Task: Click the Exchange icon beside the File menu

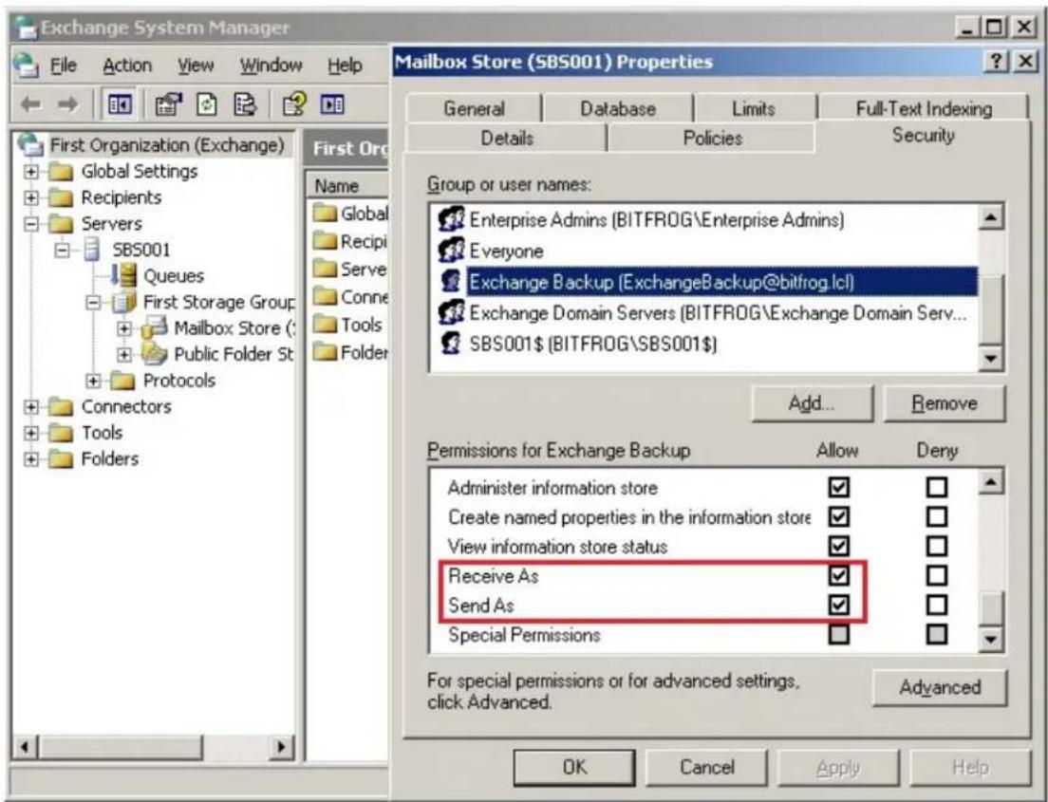Action: click(27, 65)
